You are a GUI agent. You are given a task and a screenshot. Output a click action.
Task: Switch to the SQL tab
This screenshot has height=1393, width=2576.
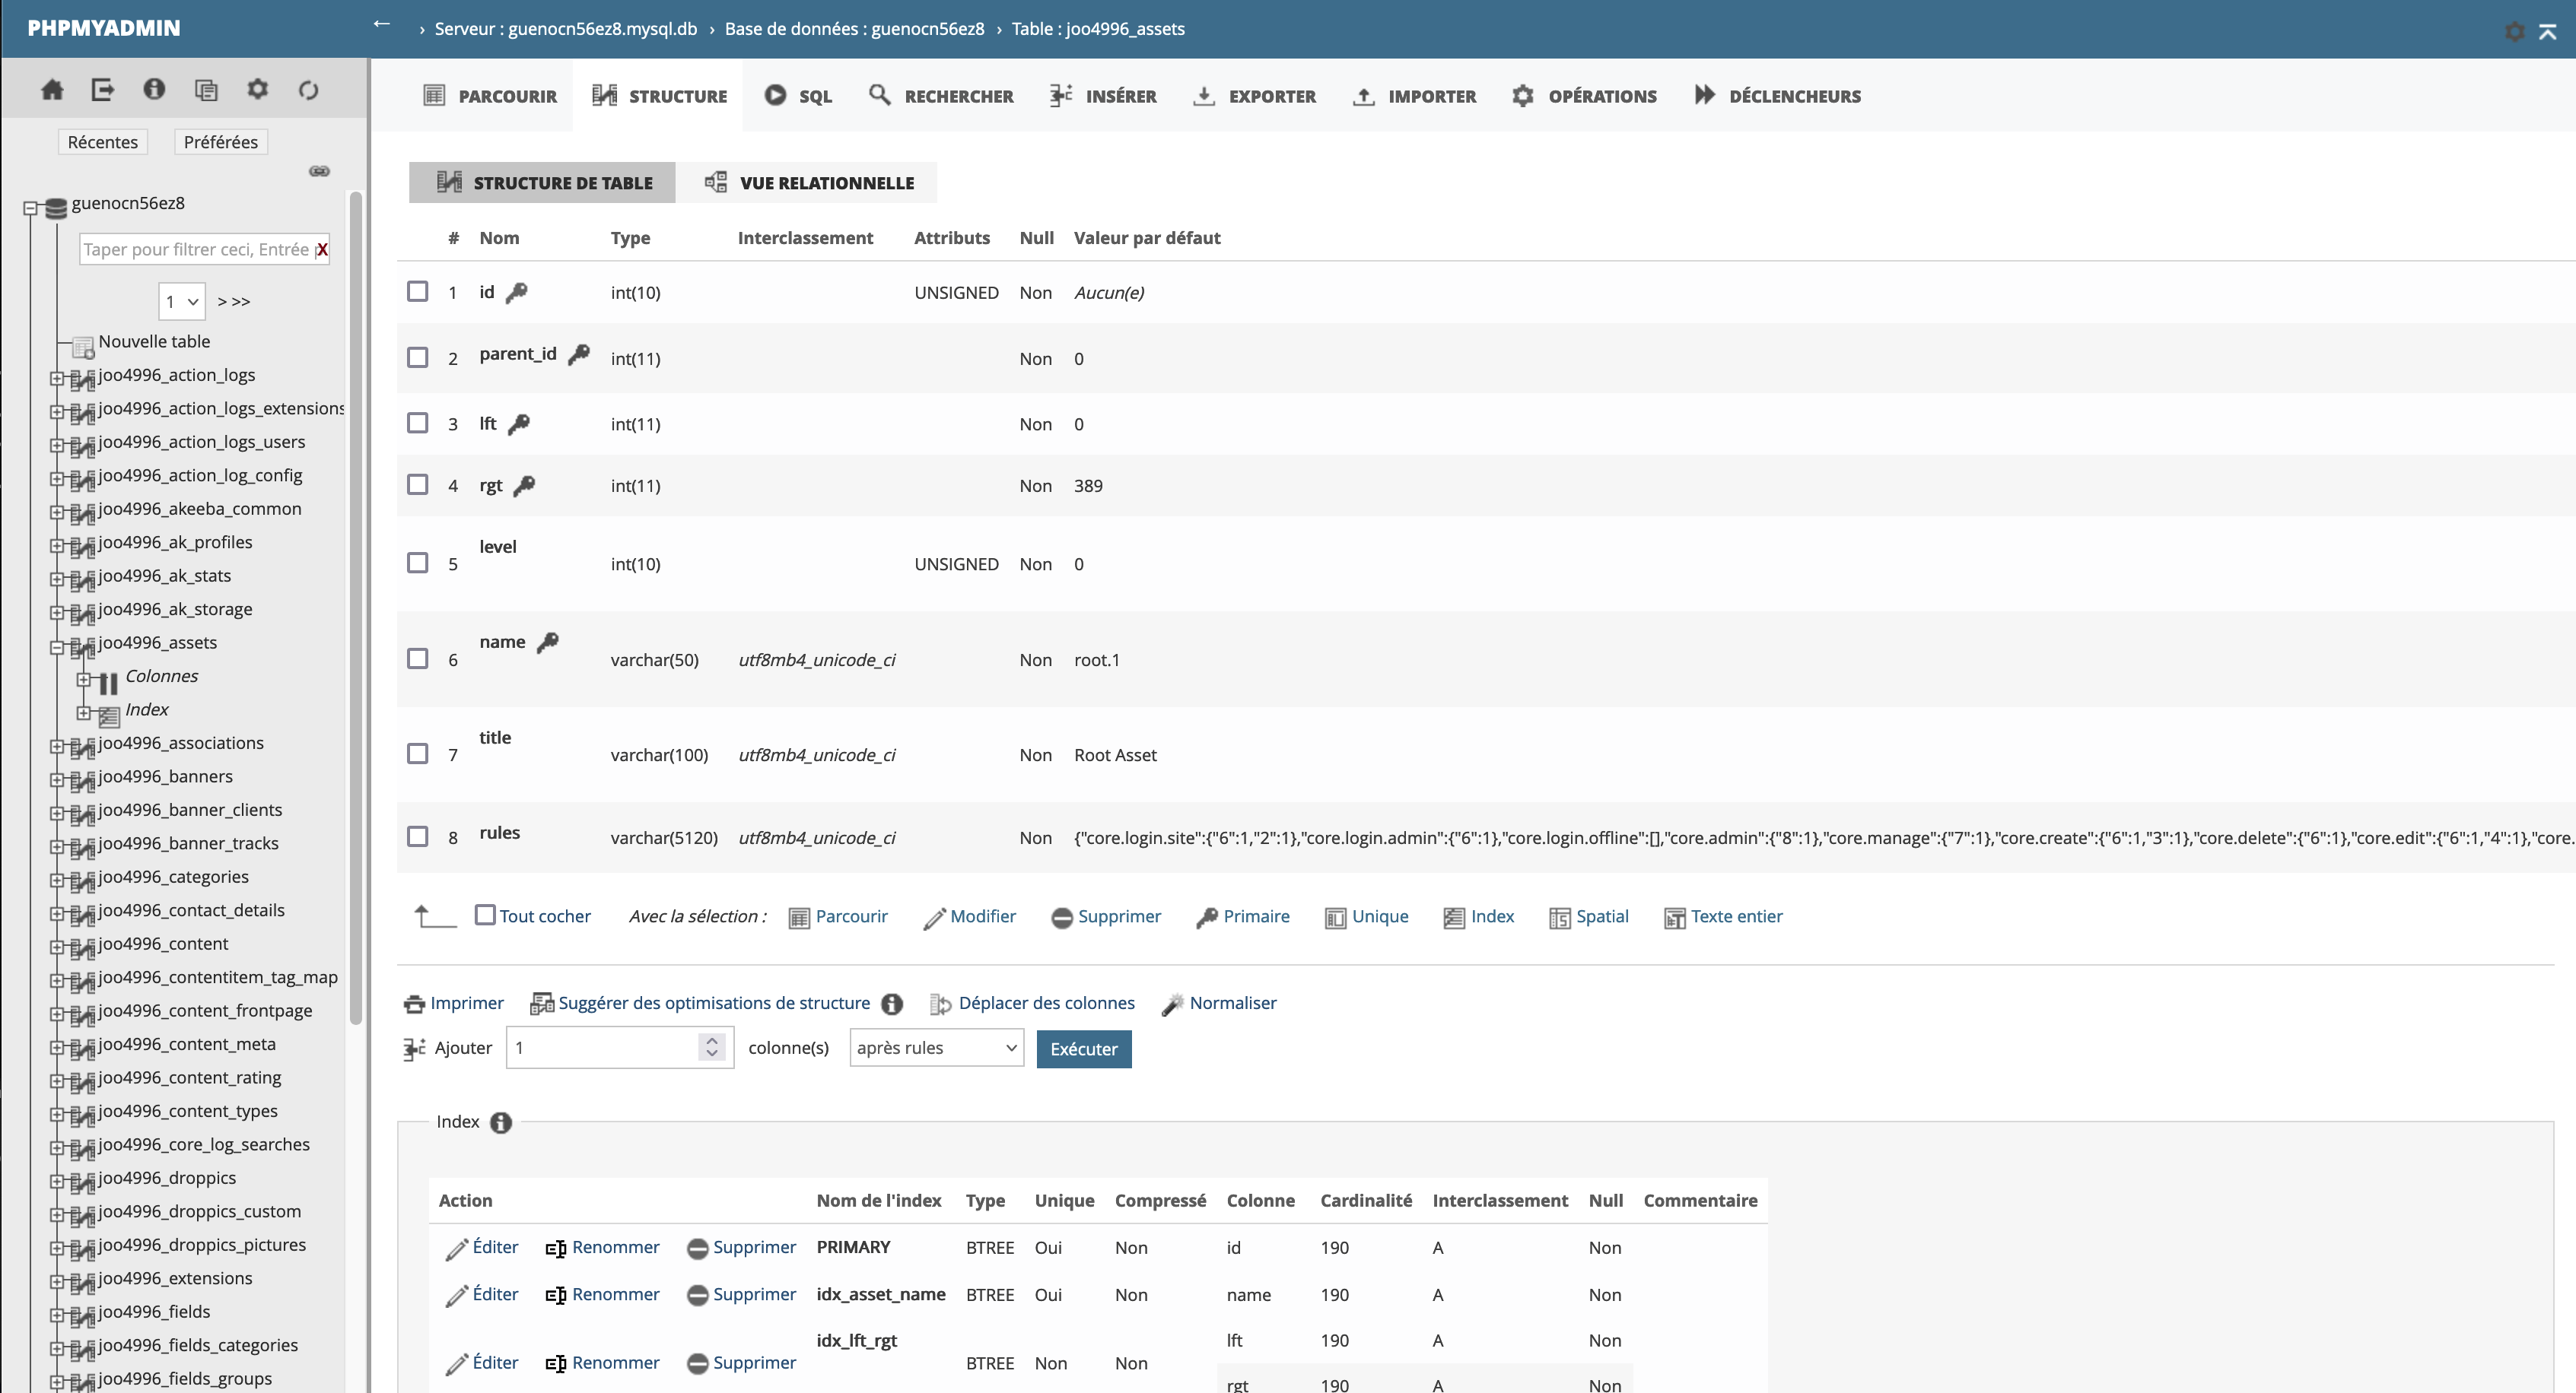point(798,96)
